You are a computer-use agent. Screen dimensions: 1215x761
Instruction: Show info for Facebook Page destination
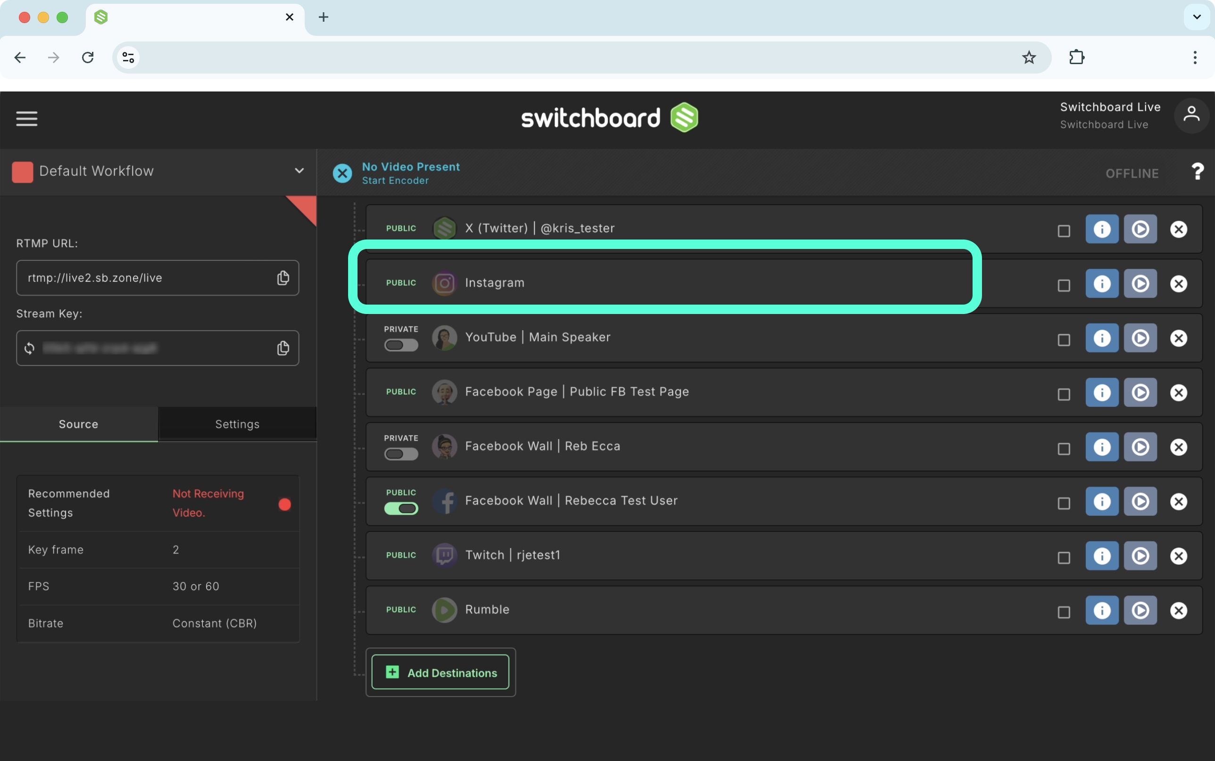coord(1102,392)
